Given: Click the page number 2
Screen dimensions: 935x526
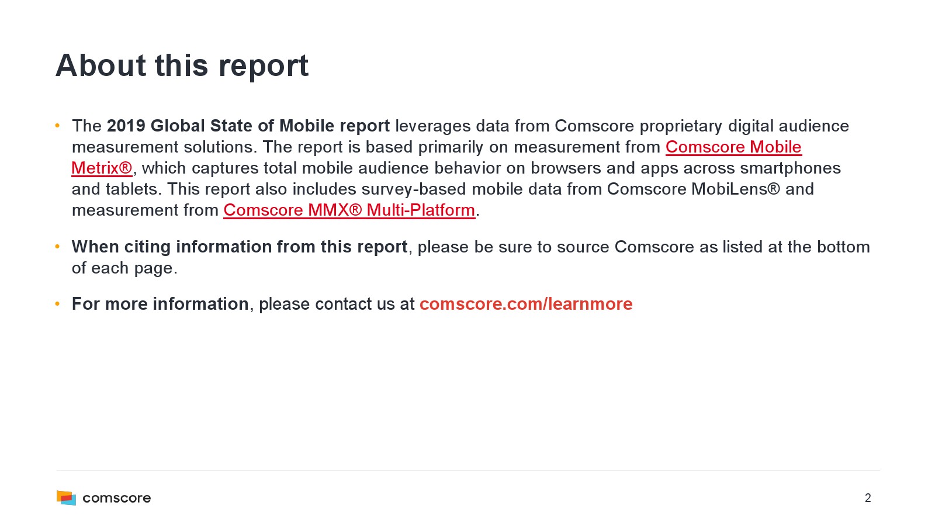Looking at the screenshot, I should pyautogui.click(x=868, y=498).
